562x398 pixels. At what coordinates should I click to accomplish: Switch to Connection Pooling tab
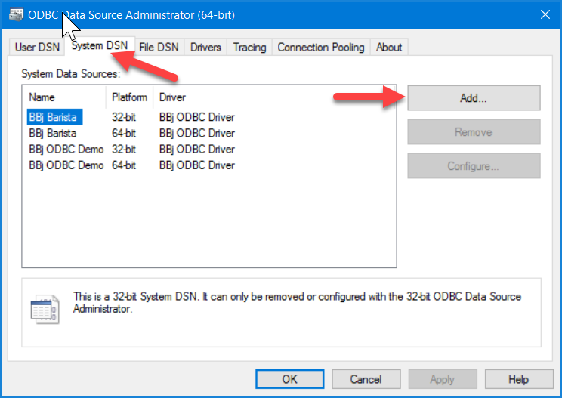click(x=321, y=48)
